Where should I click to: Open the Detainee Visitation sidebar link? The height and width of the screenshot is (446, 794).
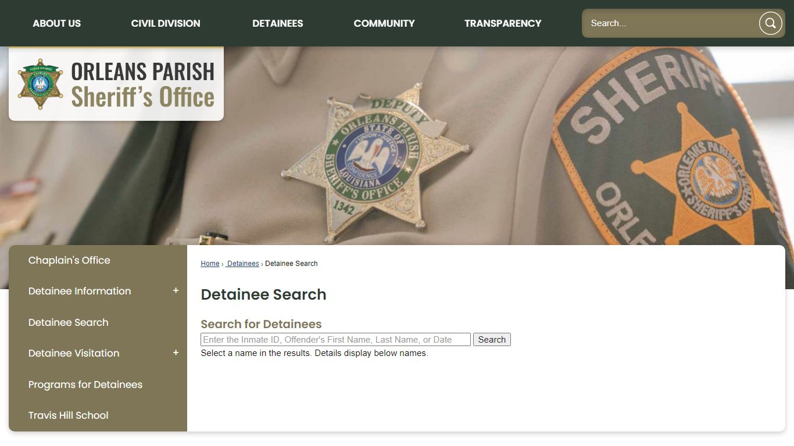coord(74,353)
